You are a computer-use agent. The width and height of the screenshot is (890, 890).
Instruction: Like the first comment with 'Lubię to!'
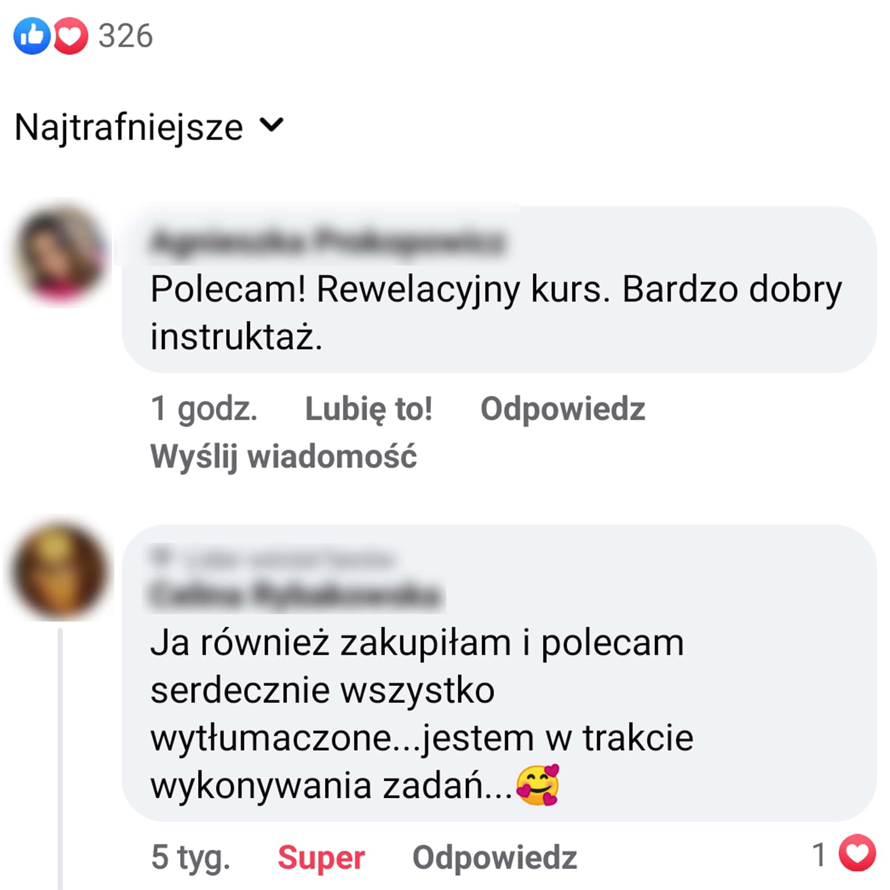point(368,409)
